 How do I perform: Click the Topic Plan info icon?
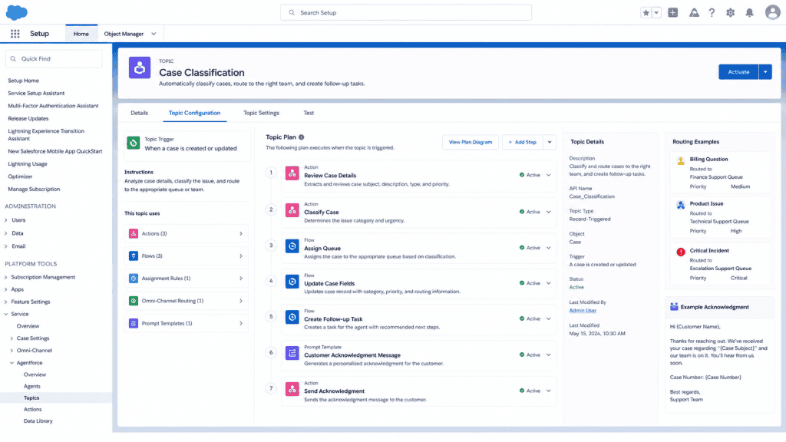301,137
